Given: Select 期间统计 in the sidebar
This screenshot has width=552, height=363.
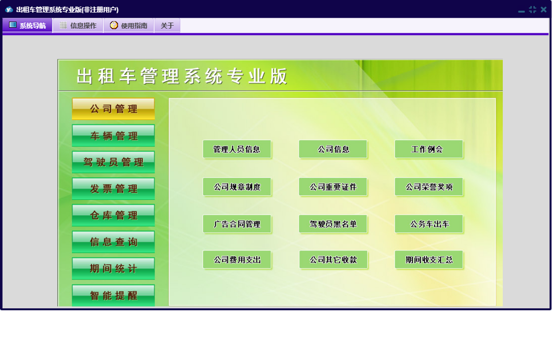Looking at the screenshot, I should coord(114,269).
